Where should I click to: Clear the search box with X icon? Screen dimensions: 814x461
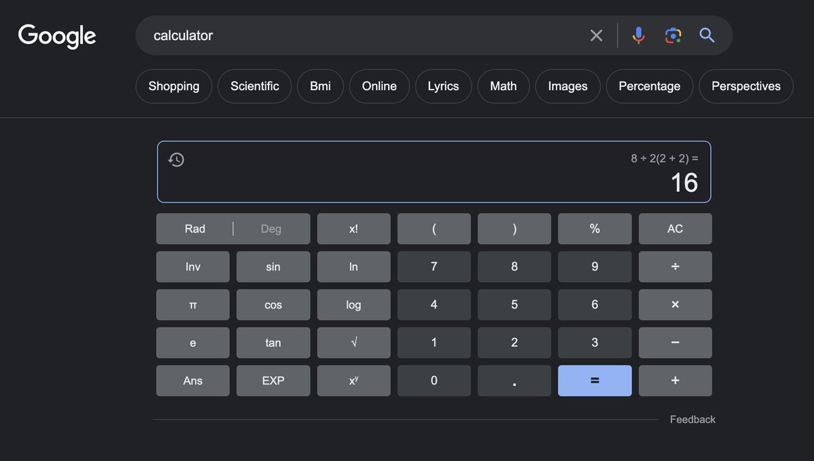[x=596, y=35]
